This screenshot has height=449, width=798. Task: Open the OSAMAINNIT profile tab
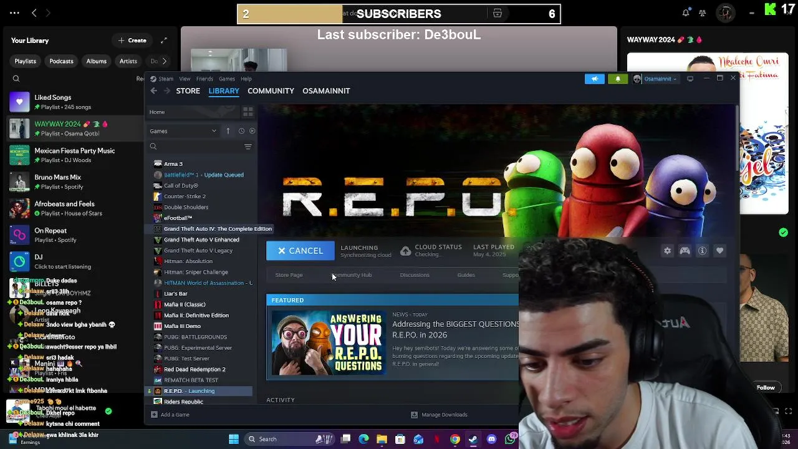tap(326, 91)
